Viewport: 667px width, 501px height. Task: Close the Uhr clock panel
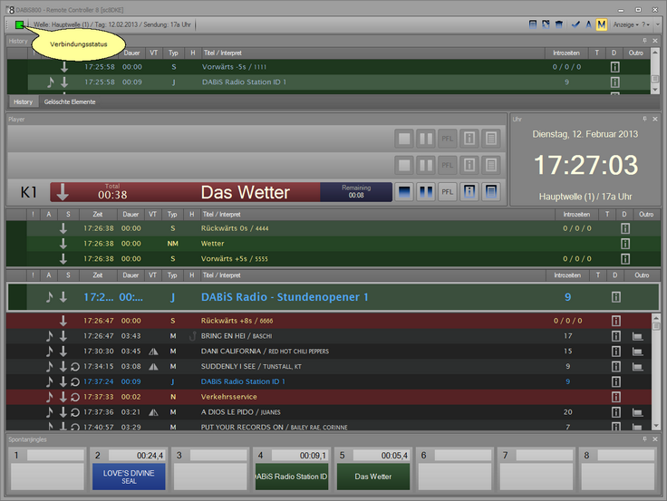click(x=655, y=119)
